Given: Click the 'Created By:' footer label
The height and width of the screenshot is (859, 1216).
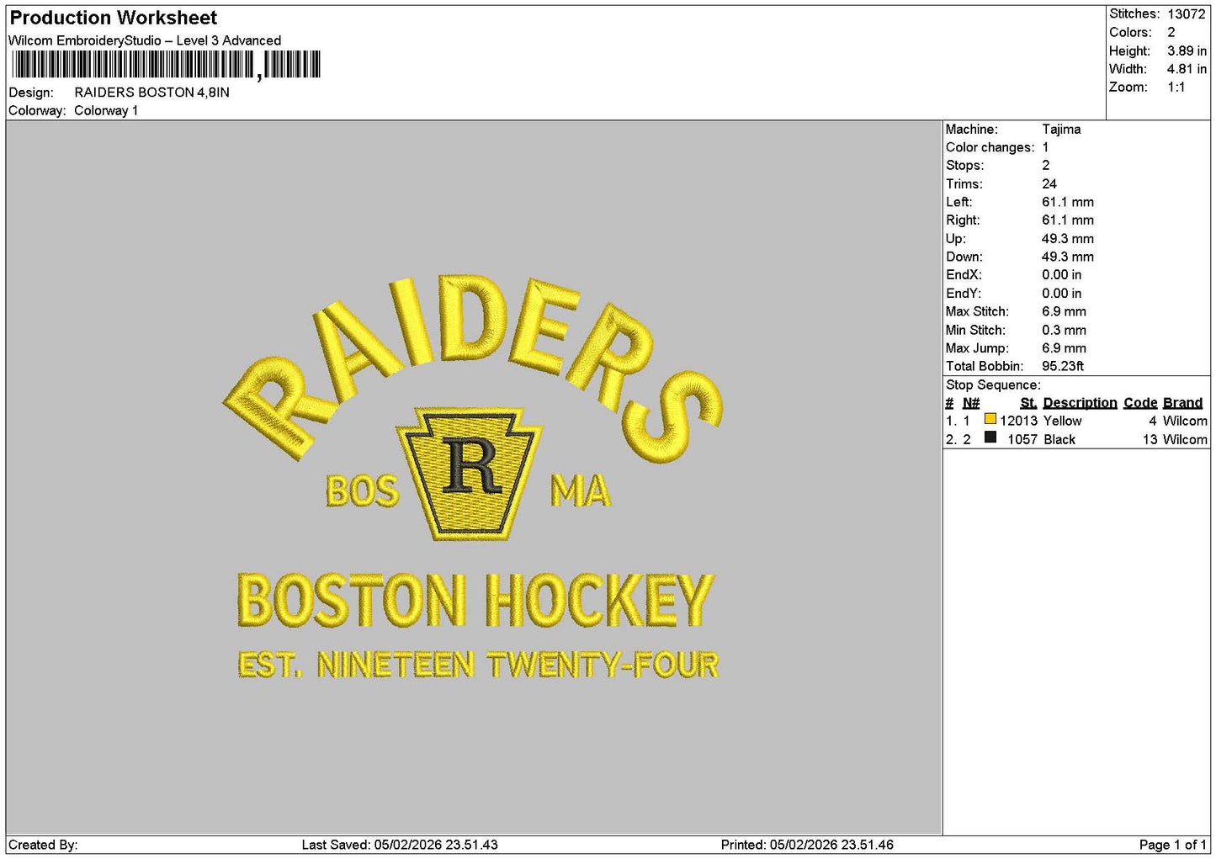Looking at the screenshot, I should (x=43, y=845).
